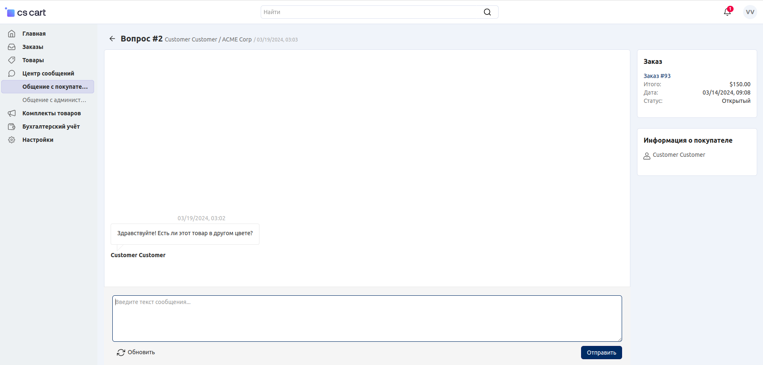This screenshot has width=763, height=365.
Task: Focus the message text area
Action: click(367, 319)
